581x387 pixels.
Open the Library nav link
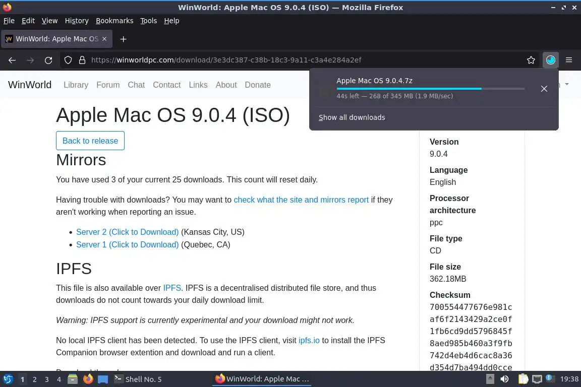[x=76, y=85]
